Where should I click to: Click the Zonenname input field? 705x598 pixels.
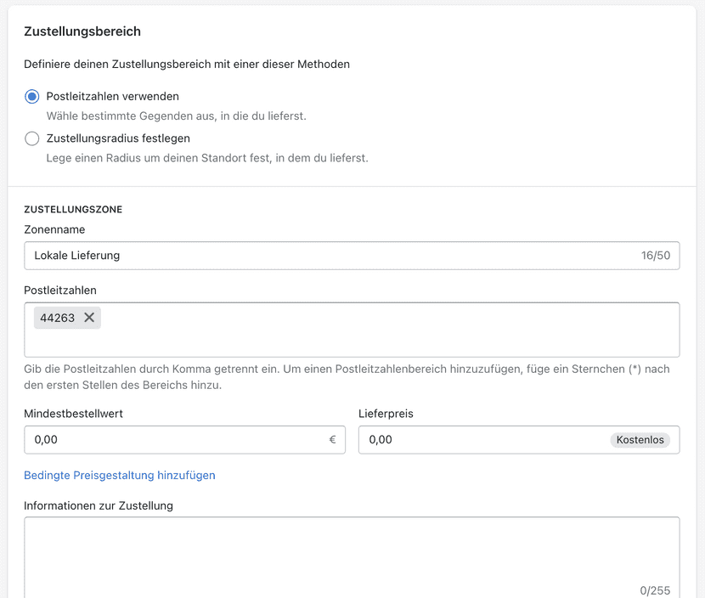pos(352,256)
